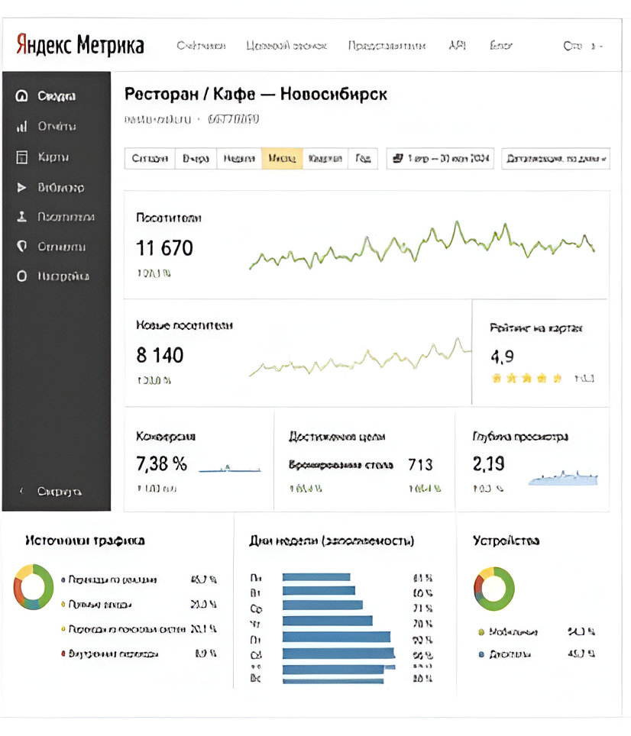Collapse the sidebar with the Свернуть arrow
The height and width of the screenshot is (736, 631).
[21, 492]
